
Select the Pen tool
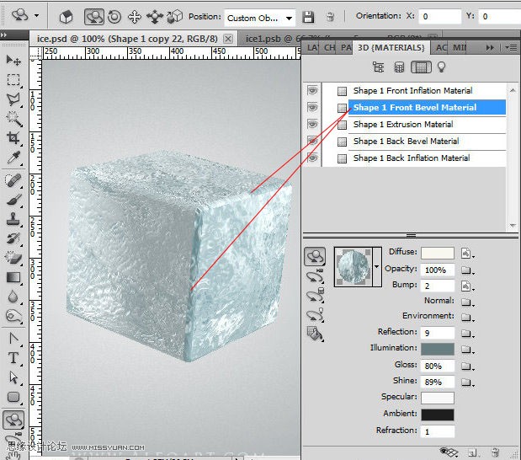tap(13, 339)
